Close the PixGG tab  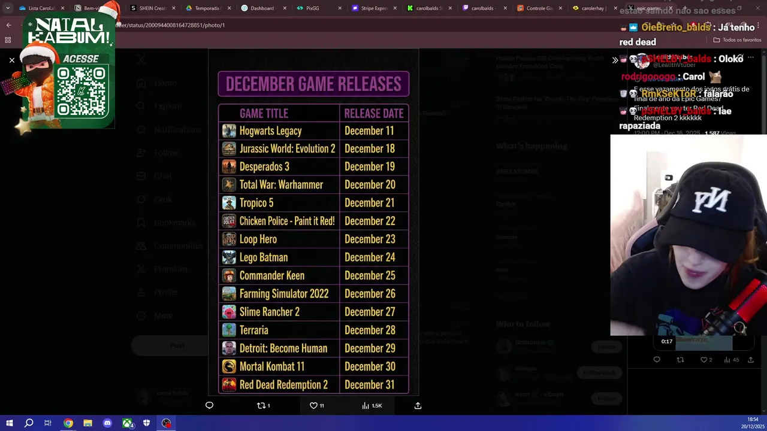click(340, 8)
